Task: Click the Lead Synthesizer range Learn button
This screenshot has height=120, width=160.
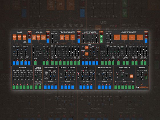Action: [x=146, y=41]
